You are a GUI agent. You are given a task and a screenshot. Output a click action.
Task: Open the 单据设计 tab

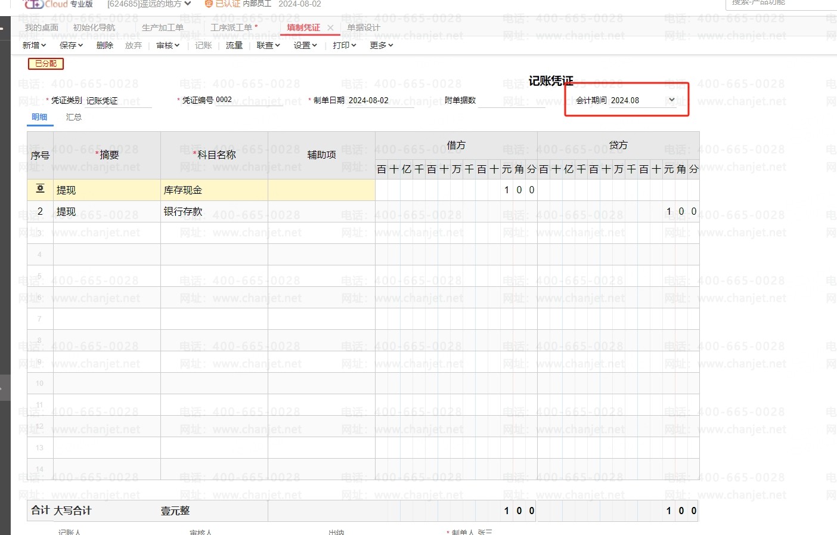(x=364, y=28)
